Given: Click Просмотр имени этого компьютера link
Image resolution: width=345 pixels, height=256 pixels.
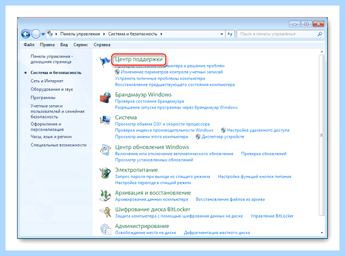Looking at the screenshot, I should [151, 137].
